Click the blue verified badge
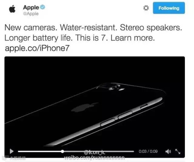Viewport: 194px width, 162px height. [43, 7]
